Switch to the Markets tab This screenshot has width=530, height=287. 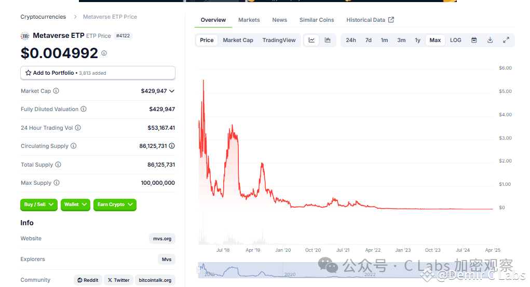pos(249,20)
